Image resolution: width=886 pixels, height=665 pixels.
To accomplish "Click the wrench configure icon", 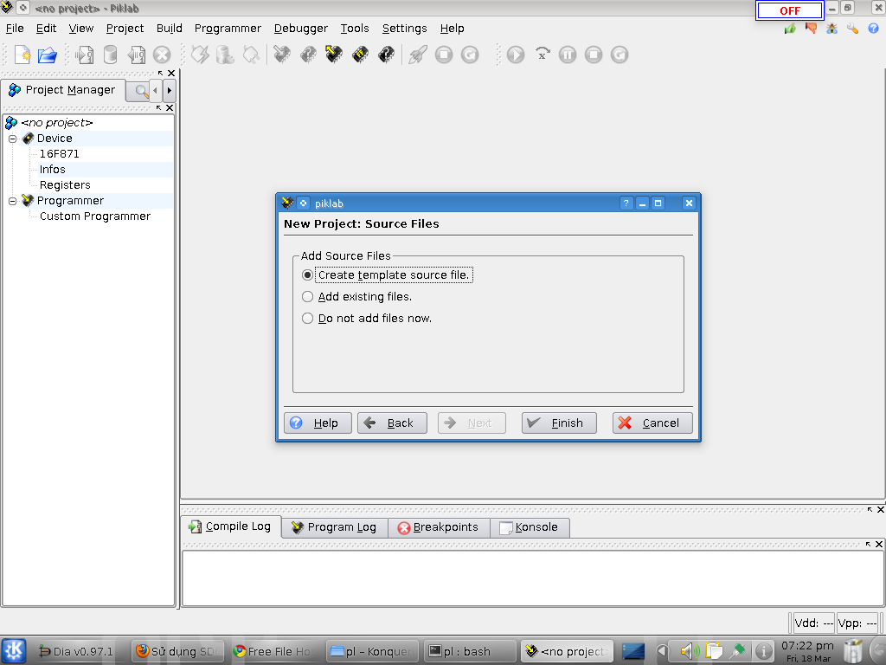I will (852, 29).
